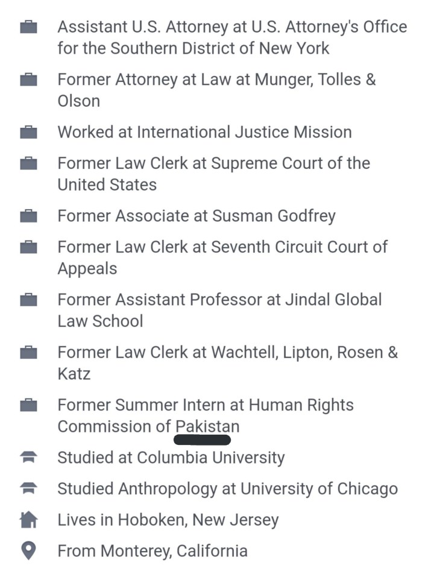This screenshot has width=431, height=583.
Task: Click the home icon beside Hoboken, New Jersey
Action: pos(28,520)
